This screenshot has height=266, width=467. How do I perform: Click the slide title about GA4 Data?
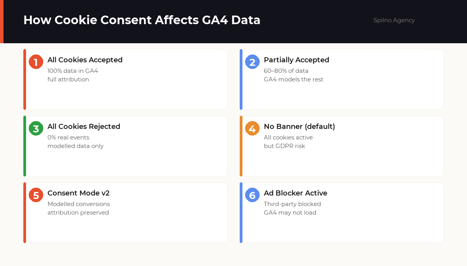[x=142, y=20]
